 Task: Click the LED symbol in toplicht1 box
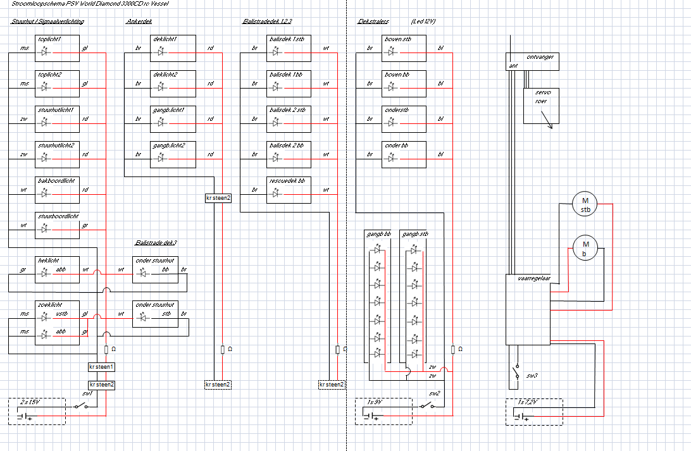click(x=46, y=52)
